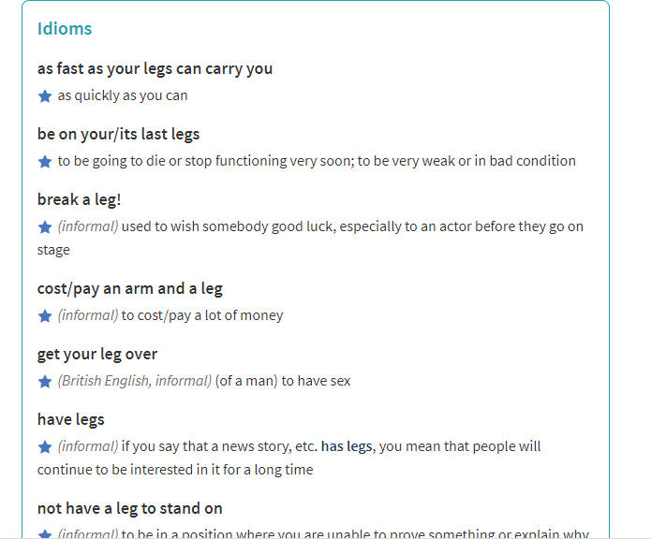This screenshot has width=651, height=539.
Task: Click the 'Idioms' section heading
Action: coord(65,28)
